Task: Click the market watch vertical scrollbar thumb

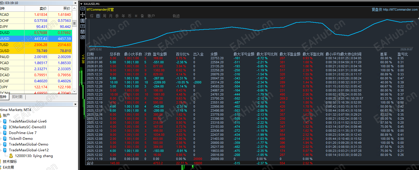Action: click(75, 23)
